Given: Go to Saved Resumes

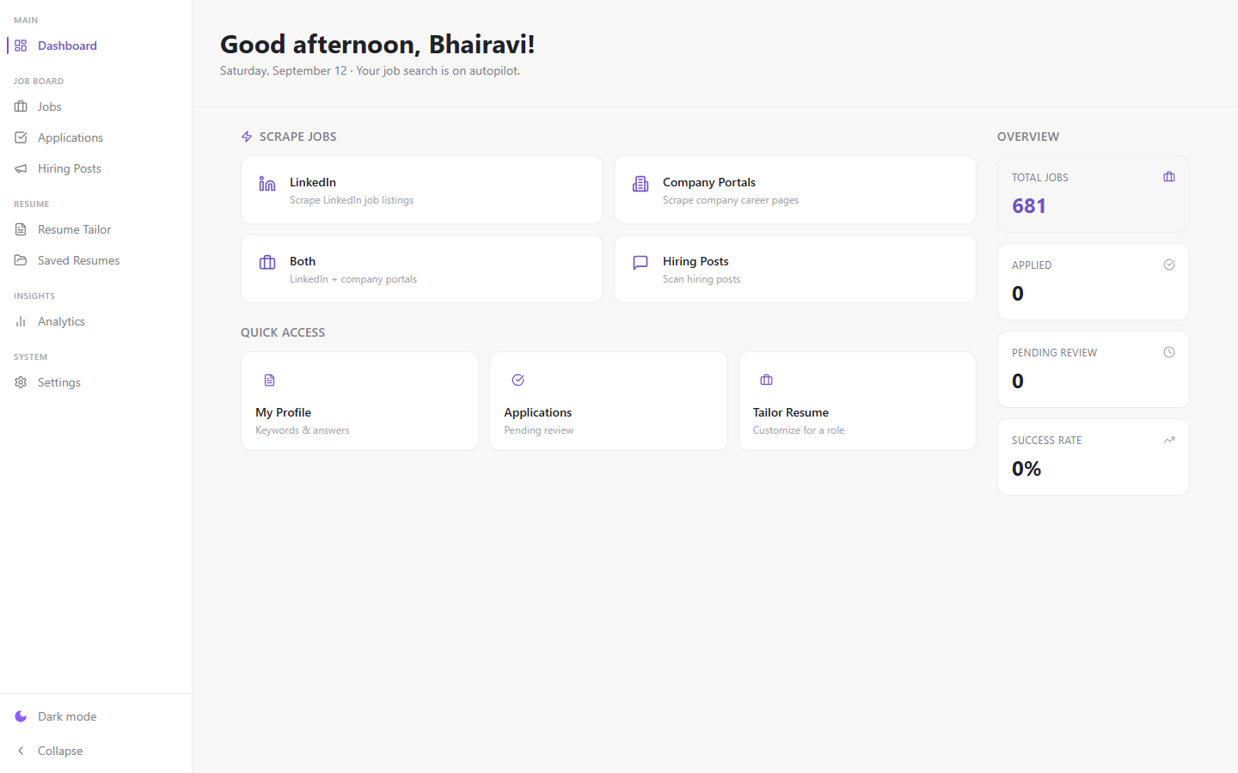Looking at the screenshot, I should point(95,260).
